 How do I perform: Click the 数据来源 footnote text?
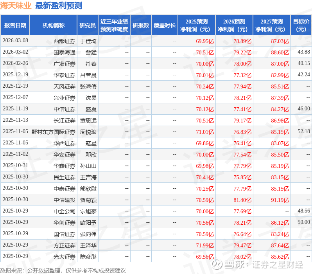[x=63, y=270]
